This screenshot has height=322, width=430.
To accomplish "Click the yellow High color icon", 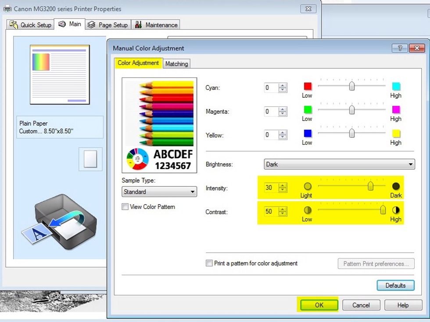I will pos(396,134).
